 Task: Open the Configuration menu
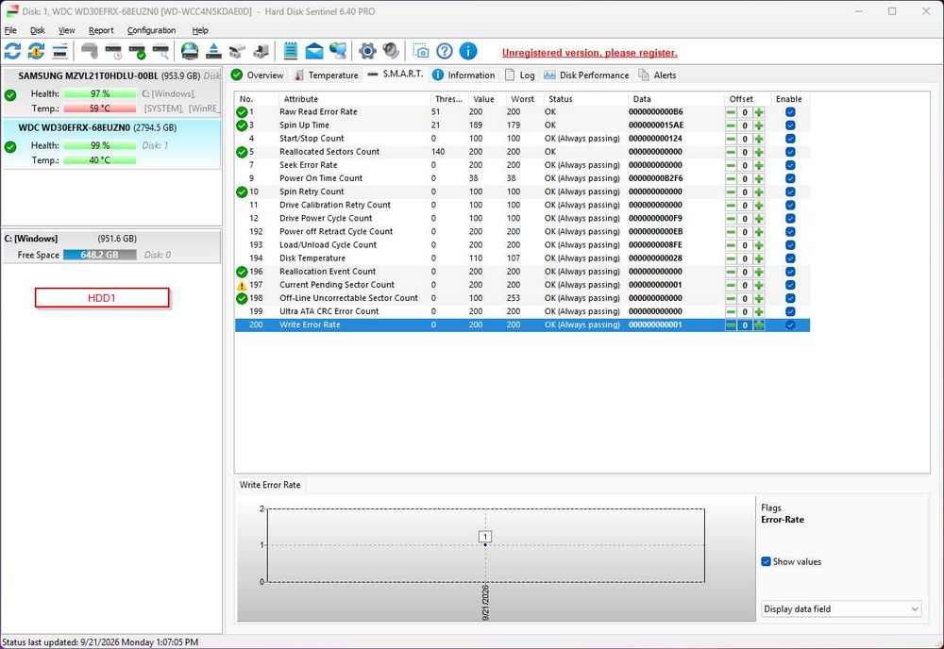point(151,30)
